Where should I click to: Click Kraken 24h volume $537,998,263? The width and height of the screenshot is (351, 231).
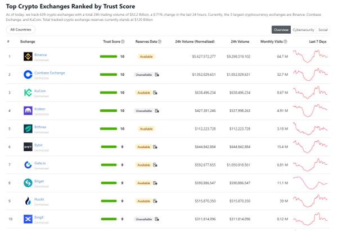(x=240, y=110)
